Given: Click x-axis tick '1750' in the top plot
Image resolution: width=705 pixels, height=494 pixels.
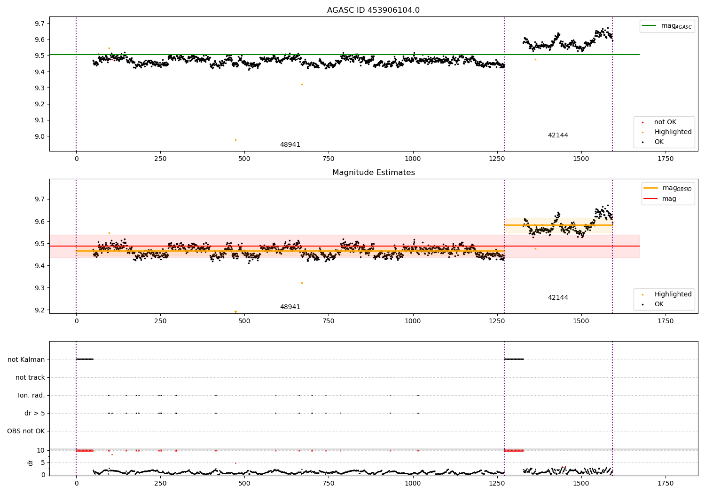Looking at the screenshot, I should [666, 159].
